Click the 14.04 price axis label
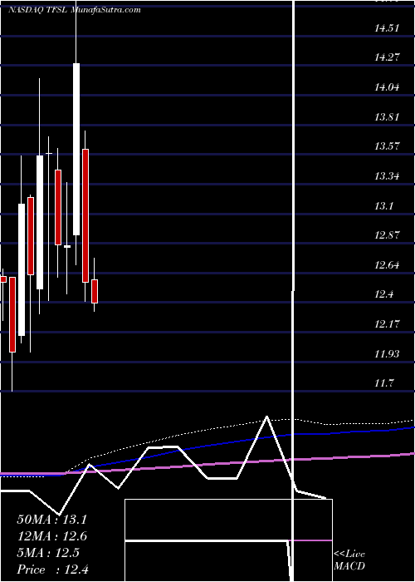Image resolution: width=415 pixels, height=582 pixels. coord(388,87)
